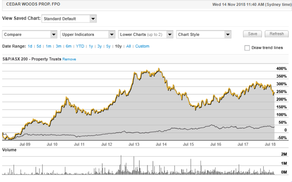Select the 1y date range
This screenshot has height=182, width=292.
[x=91, y=46]
